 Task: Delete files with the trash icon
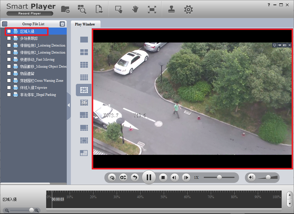[x=62, y=24]
